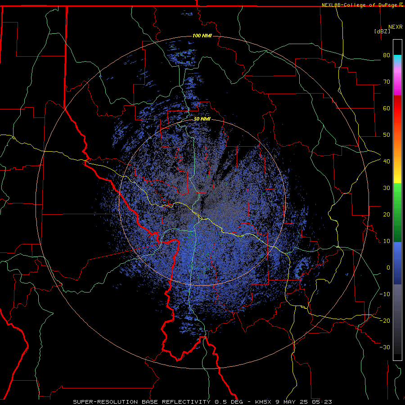Viewport: 405px width, 405px height.
Task: Click the green segment of the color bar
Action: click(x=397, y=212)
